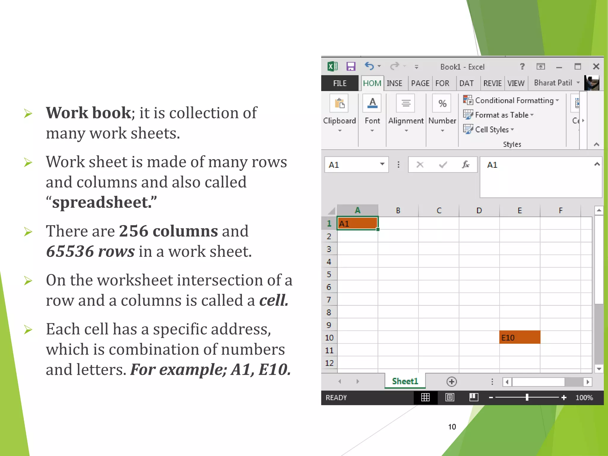Switch to Page Layout view icon

[450, 397]
